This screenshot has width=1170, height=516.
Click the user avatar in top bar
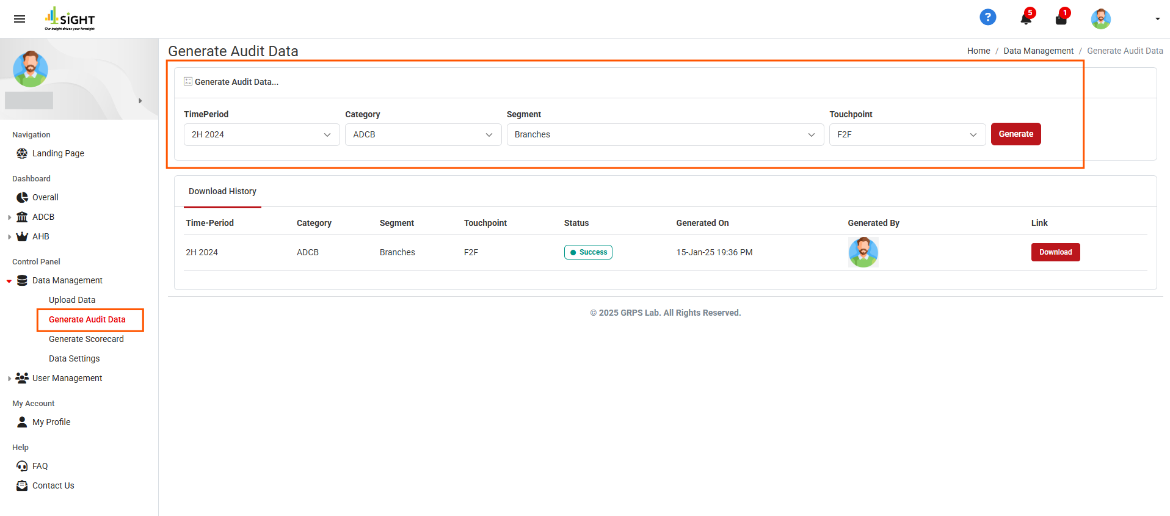coord(1100,19)
